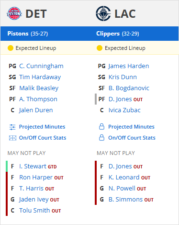Click the yellow Expected Lineup dot for Pistons
This screenshot has width=179, height=225.
11,48
